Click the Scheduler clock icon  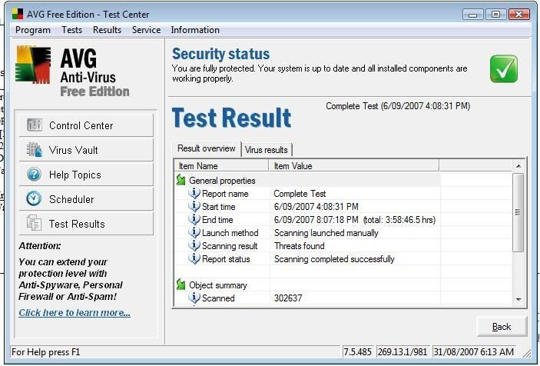coord(34,199)
